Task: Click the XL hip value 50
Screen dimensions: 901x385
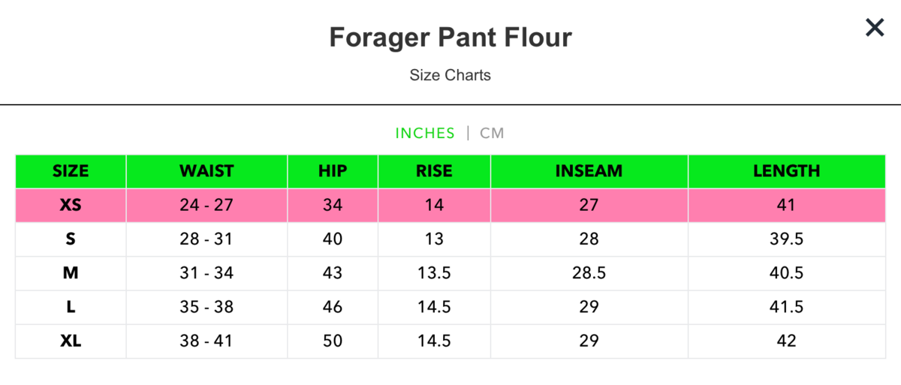Action: pyautogui.click(x=333, y=341)
